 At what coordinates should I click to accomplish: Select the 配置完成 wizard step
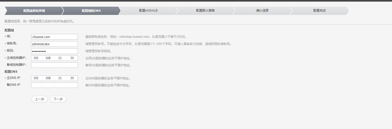pos(319,11)
